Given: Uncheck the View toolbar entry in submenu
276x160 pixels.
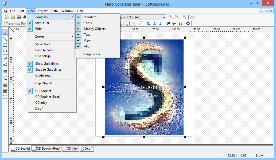Looking at the screenshot, I should pos(98,40).
